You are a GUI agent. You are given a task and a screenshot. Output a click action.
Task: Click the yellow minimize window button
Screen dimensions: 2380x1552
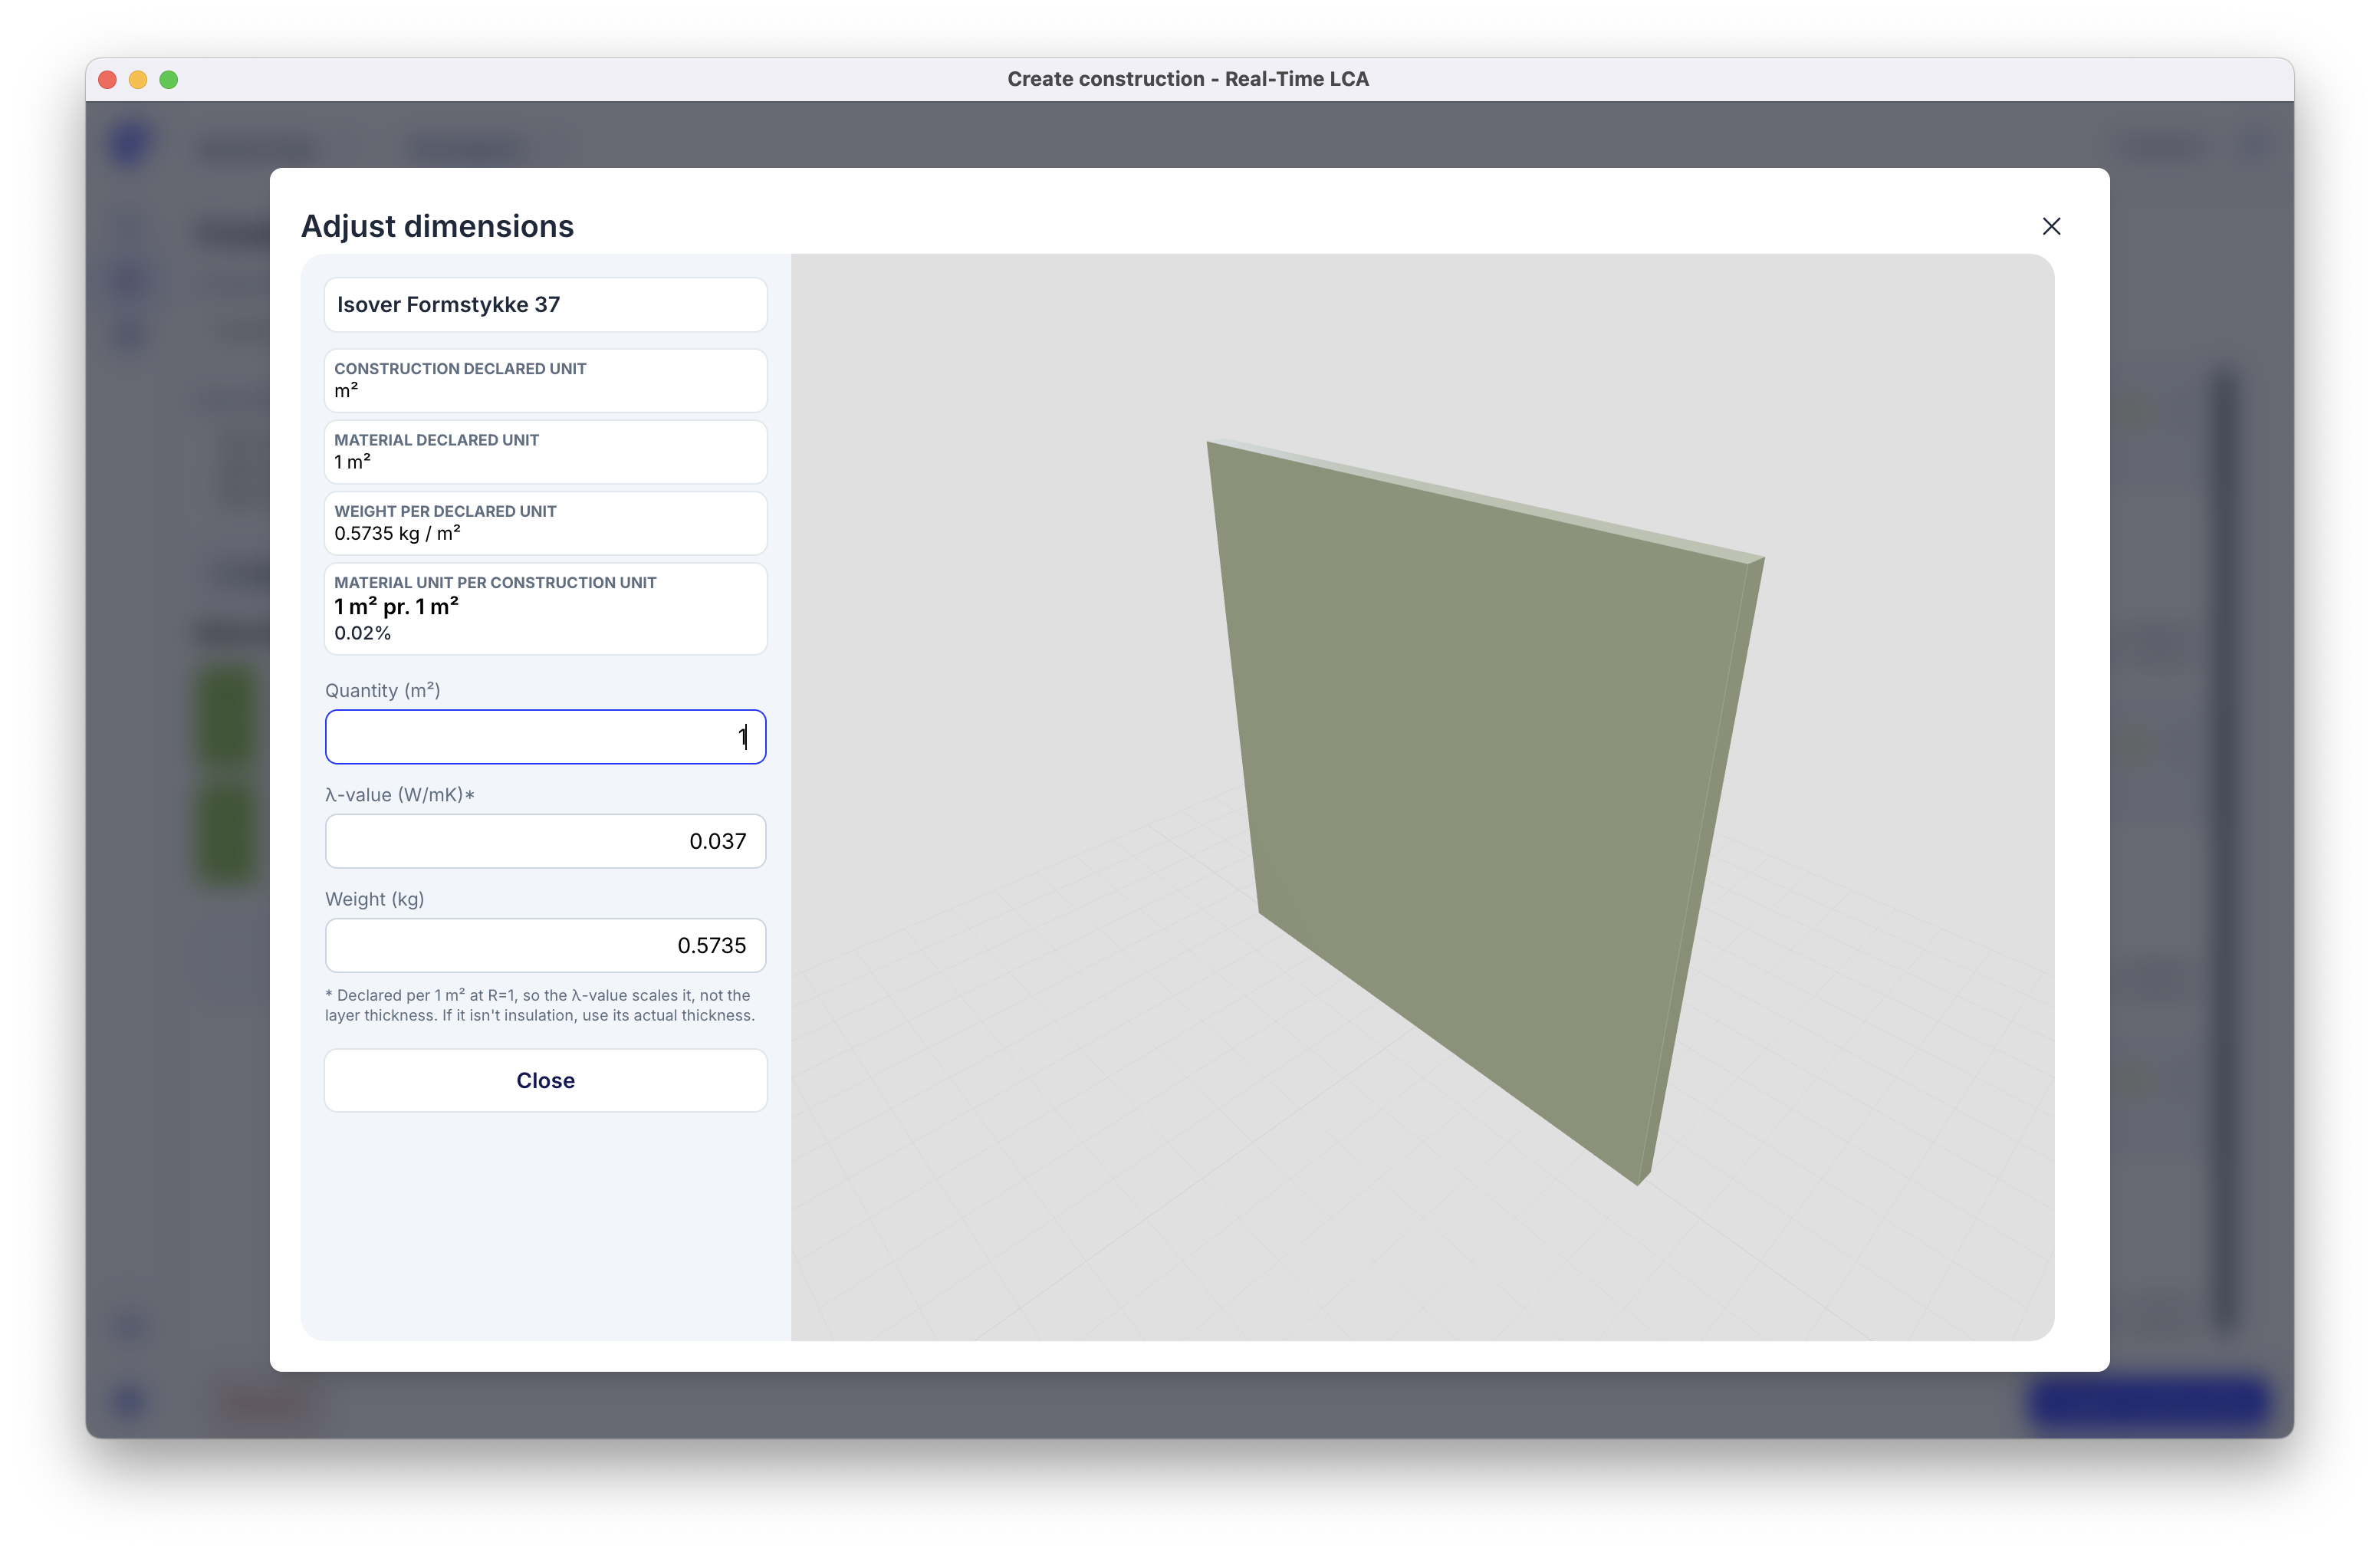point(138,79)
